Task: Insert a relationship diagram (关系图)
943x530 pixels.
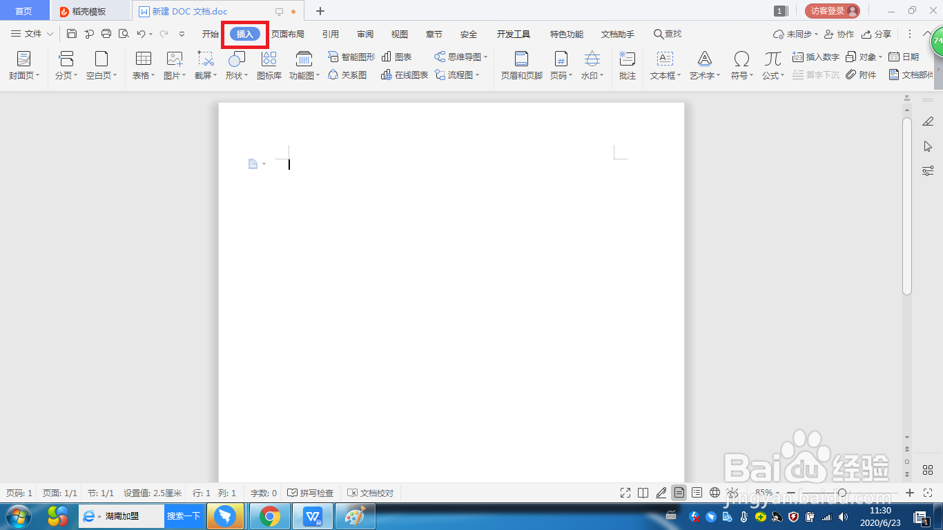Action: tap(347, 75)
